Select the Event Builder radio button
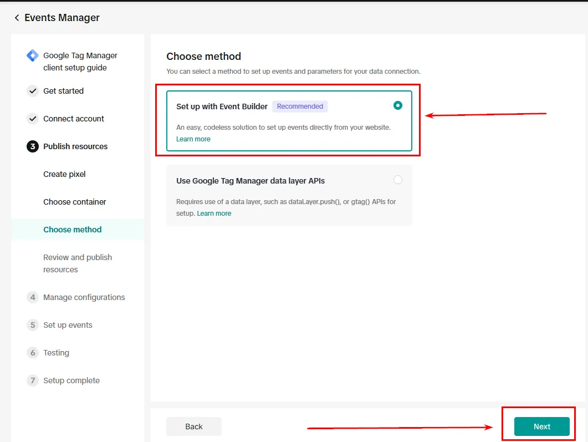The height and width of the screenshot is (442, 588). 398,105
